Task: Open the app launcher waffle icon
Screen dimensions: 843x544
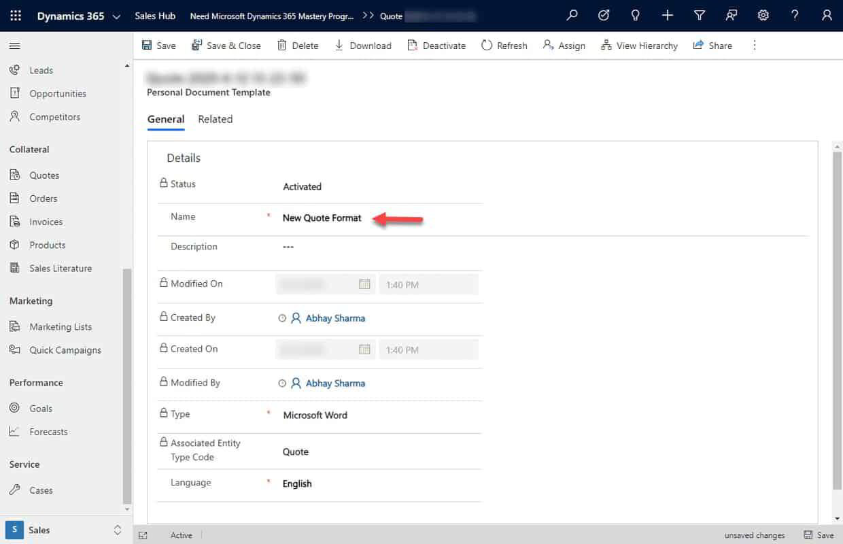Action: coord(15,15)
